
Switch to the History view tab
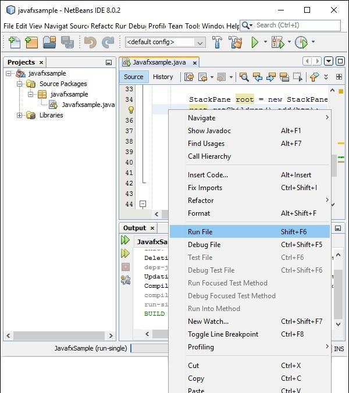pos(163,77)
